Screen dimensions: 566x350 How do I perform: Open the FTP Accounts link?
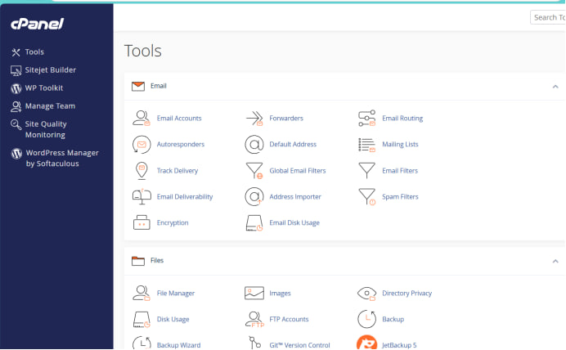point(289,319)
